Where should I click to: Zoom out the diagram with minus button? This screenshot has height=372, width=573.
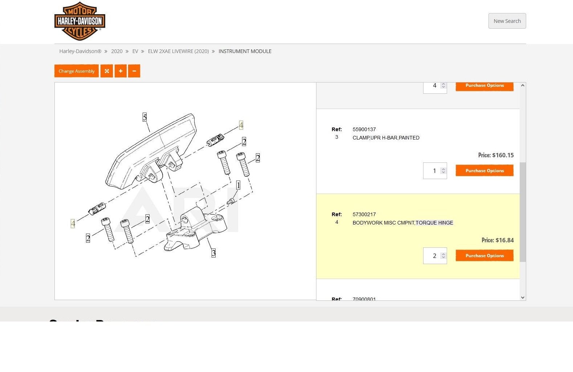(x=134, y=71)
